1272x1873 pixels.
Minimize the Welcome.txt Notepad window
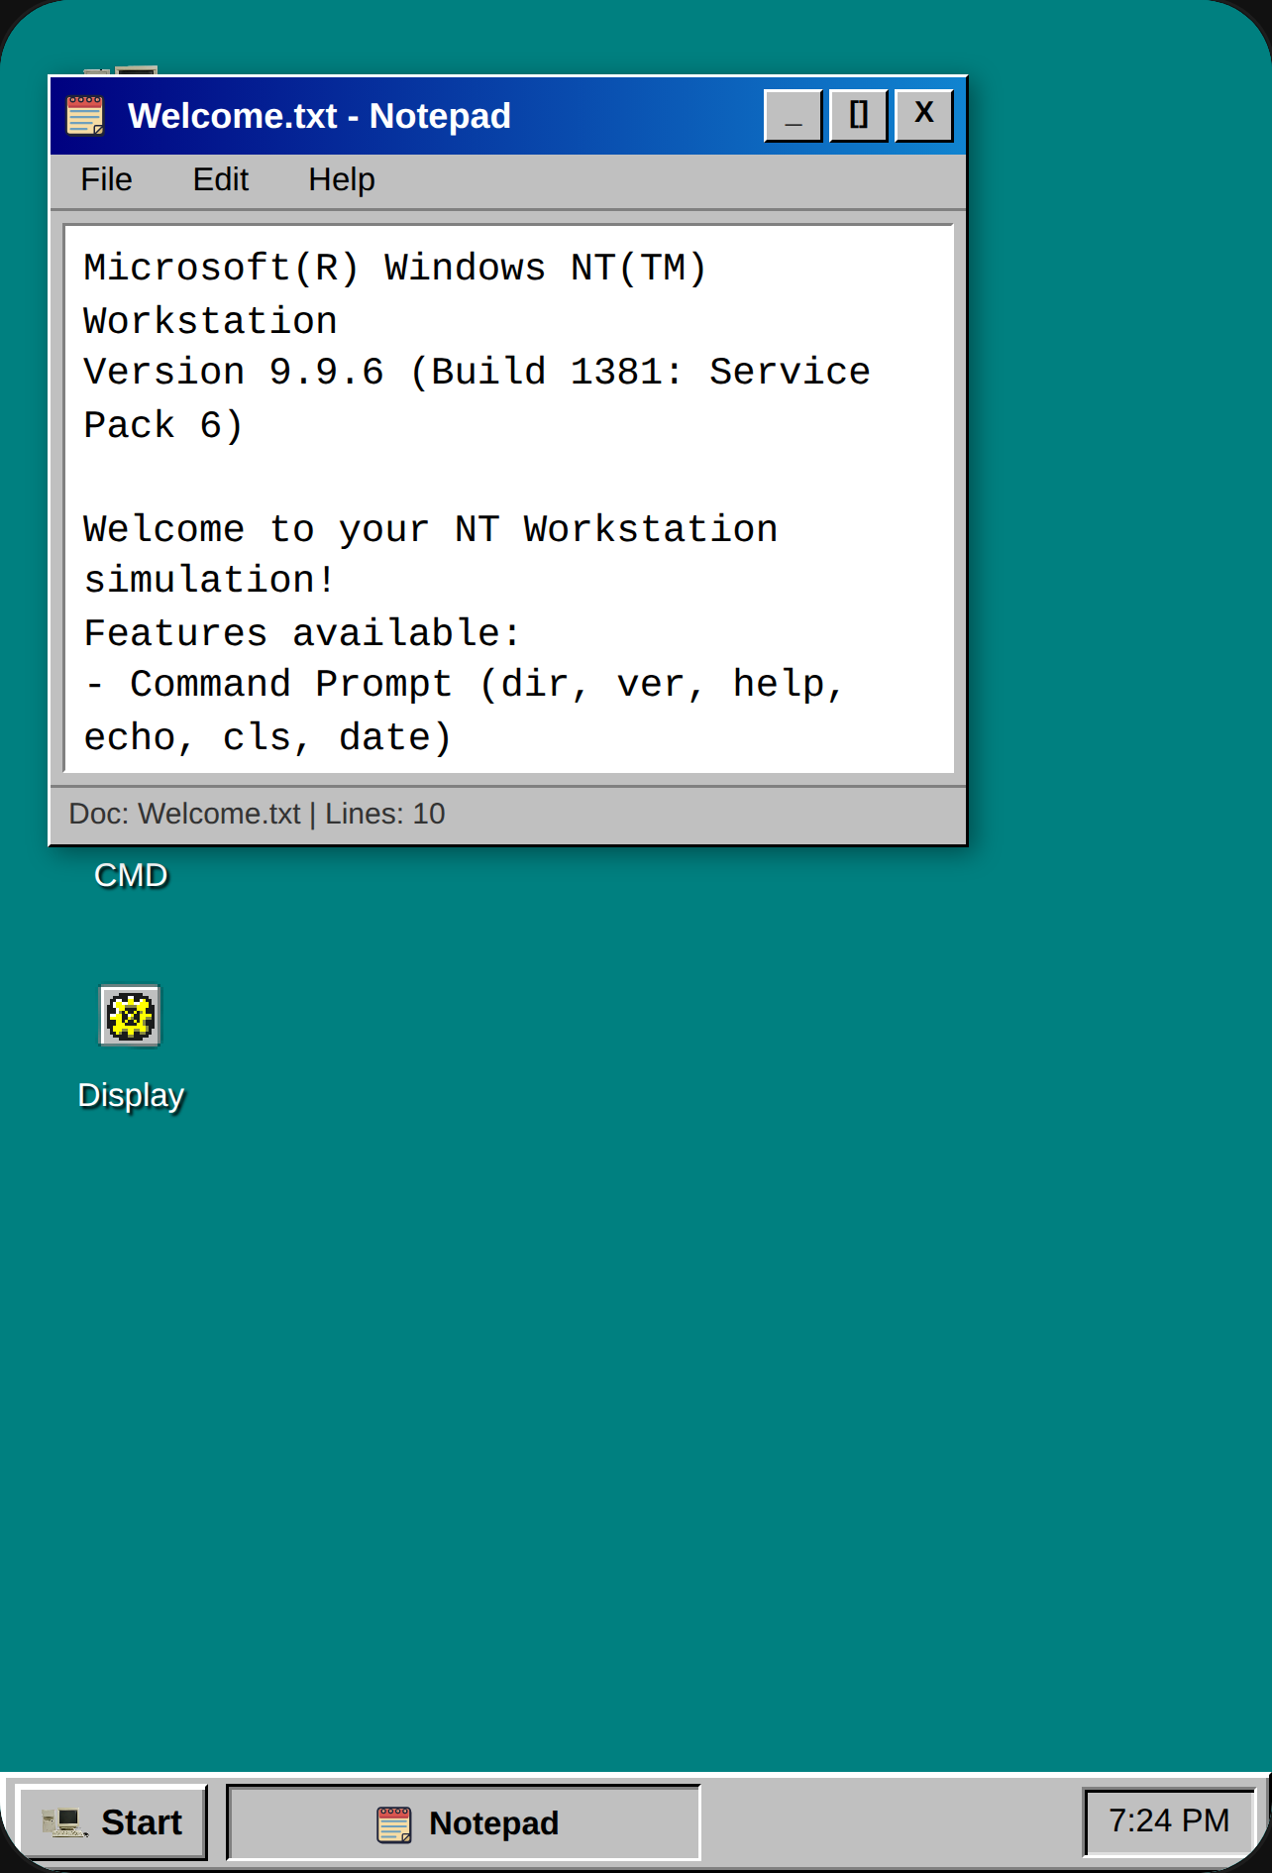pos(793,116)
